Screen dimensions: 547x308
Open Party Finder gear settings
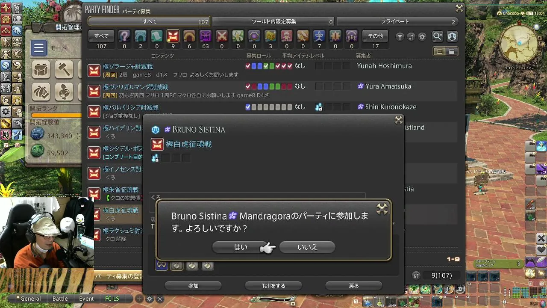422,37
